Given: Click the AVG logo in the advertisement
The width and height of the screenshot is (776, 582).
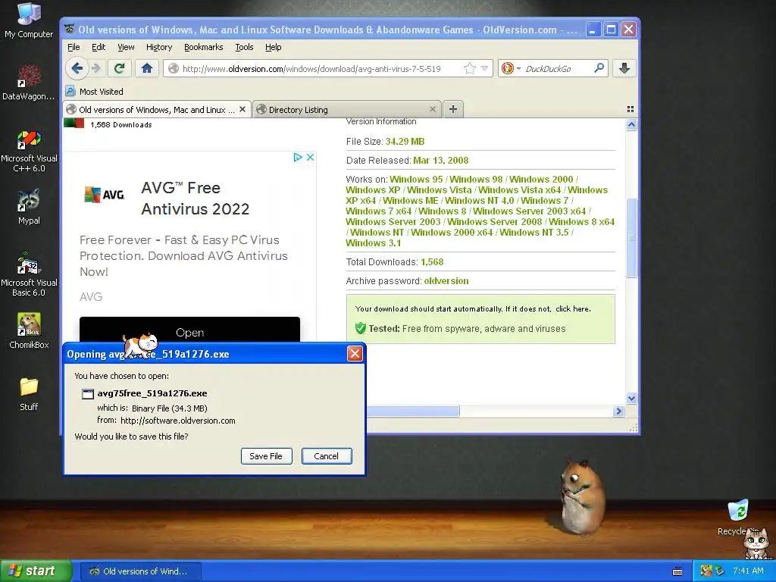Looking at the screenshot, I should click(105, 195).
